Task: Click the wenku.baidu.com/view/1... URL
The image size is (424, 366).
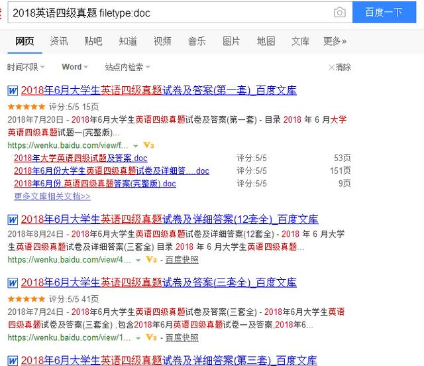Action: [69, 337]
